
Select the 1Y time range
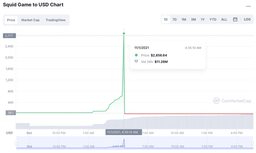pos(203,20)
